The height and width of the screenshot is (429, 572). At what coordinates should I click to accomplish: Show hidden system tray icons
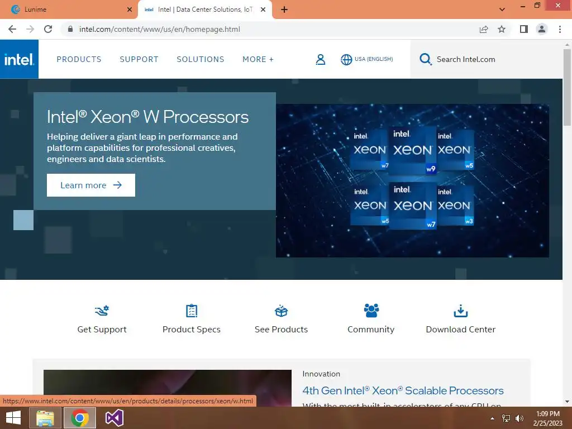click(x=493, y=418)
